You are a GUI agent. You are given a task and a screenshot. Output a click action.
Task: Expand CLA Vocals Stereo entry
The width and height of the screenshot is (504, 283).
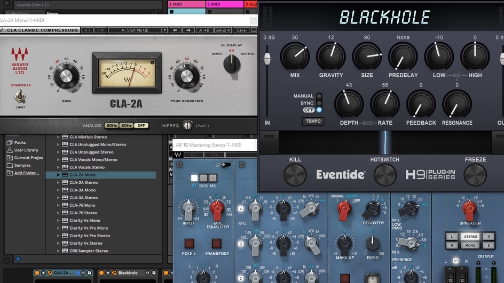point(58,167)
